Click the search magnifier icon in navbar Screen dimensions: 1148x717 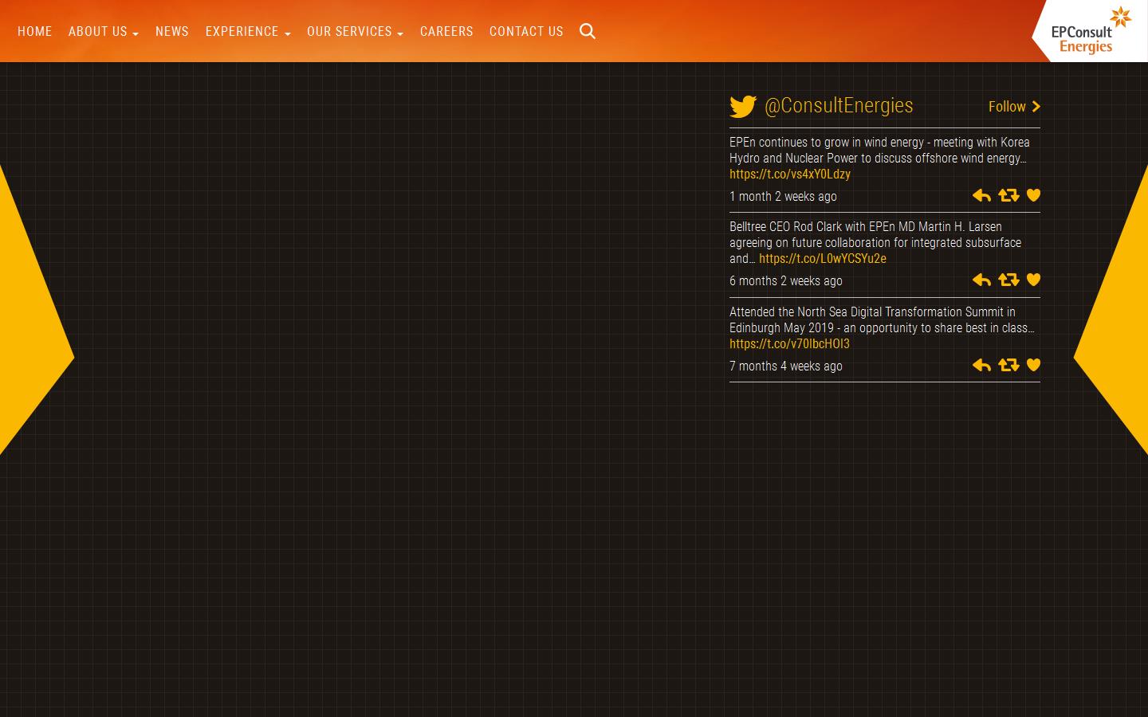(x=588, y=31)
